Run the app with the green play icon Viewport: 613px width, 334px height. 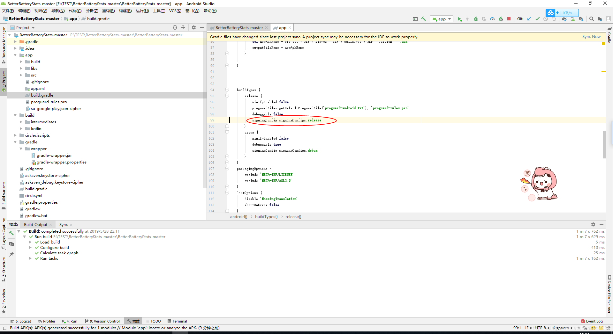click(x=459, y=19)
